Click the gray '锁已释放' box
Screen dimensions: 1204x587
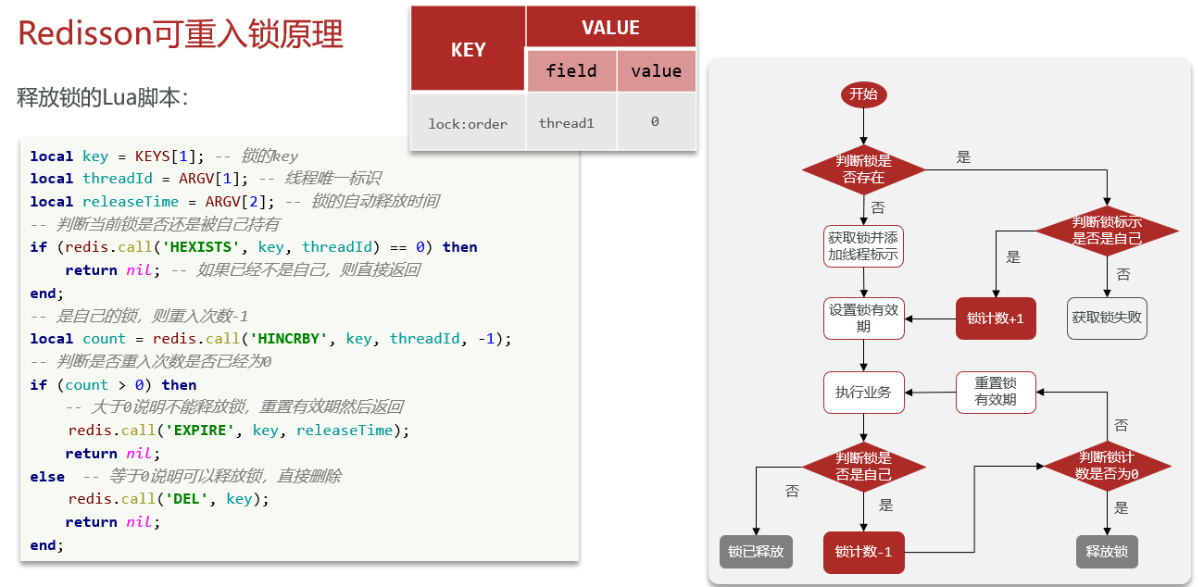[x=756, y=552]
